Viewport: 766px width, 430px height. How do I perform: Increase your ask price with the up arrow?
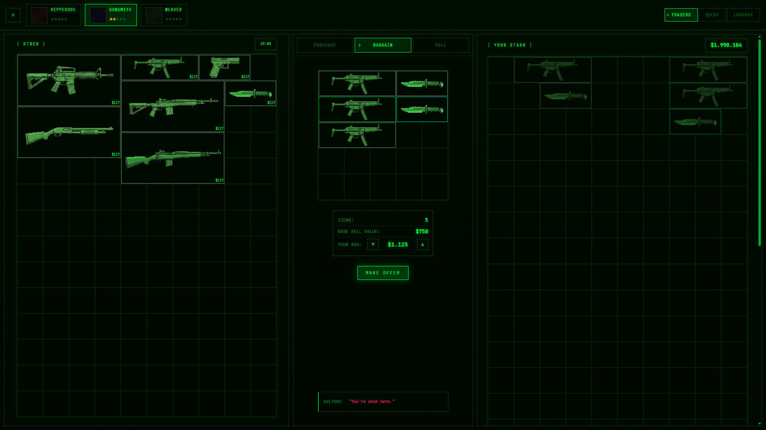422,244
